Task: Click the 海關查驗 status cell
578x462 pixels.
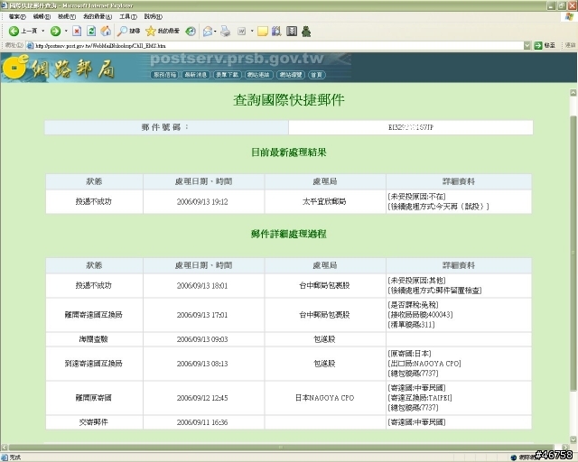Action: click(x=94, y=339)
